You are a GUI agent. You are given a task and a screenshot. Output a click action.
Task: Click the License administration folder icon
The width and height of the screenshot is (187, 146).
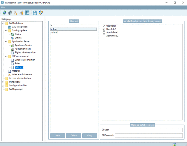coord(7,78)
